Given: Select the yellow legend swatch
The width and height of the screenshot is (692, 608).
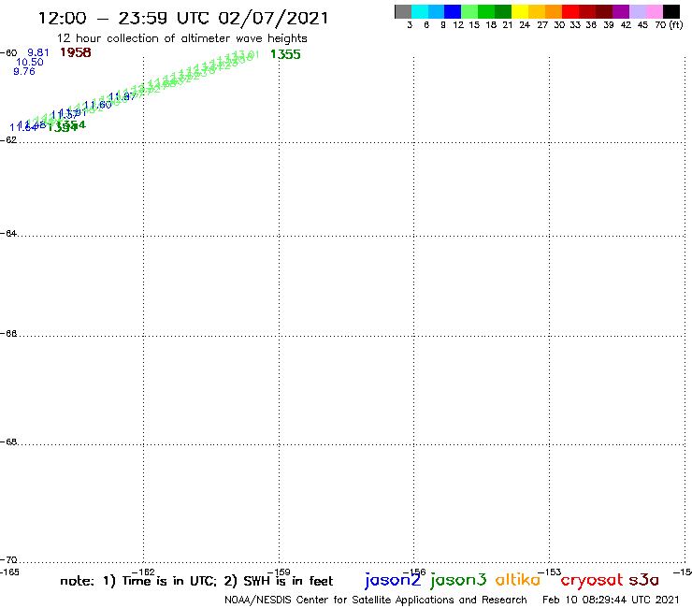Looking at the screenshot, I should coord(520,11).
